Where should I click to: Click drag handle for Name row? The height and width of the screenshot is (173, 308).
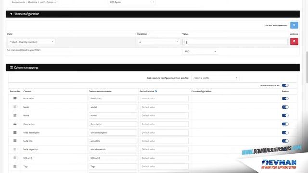[x=15, y=115]
